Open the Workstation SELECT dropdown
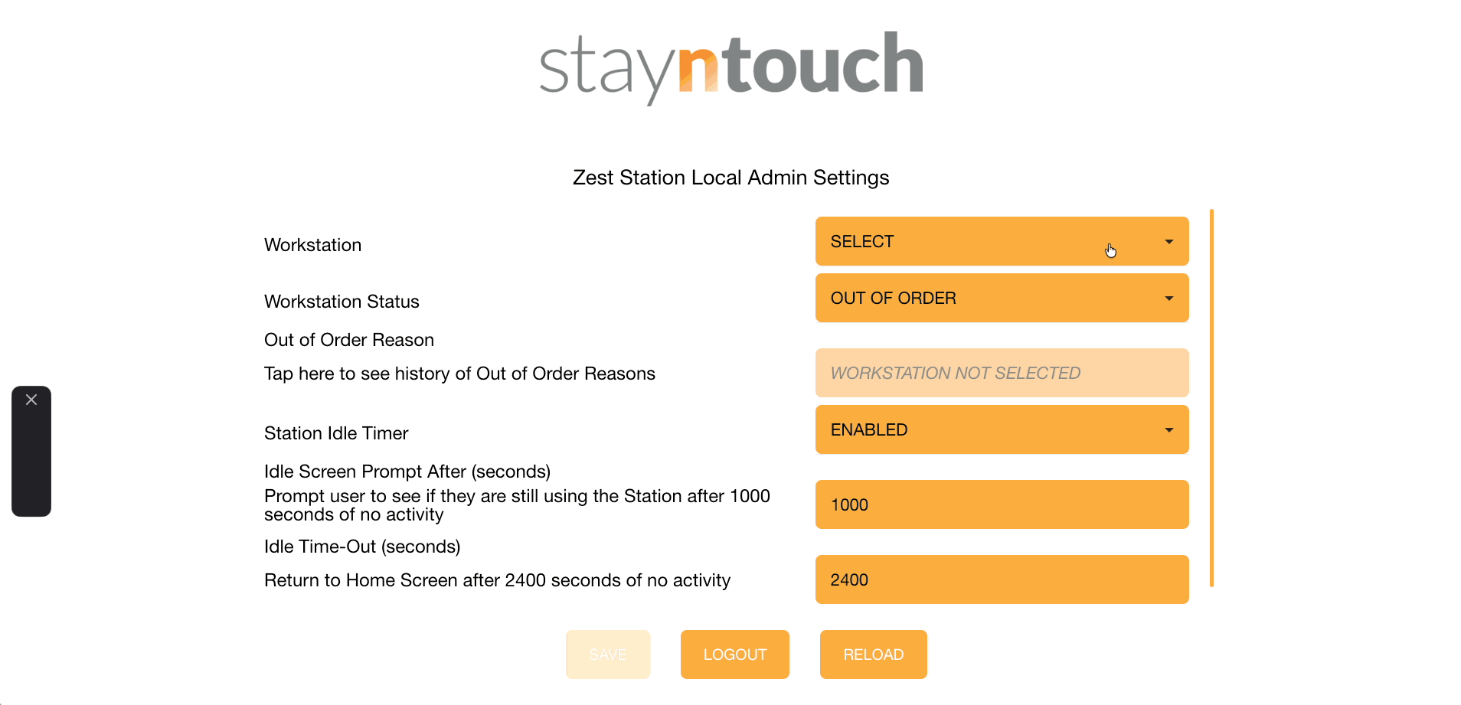This screenshot has height=705, width=1461. click(1002, 241)
